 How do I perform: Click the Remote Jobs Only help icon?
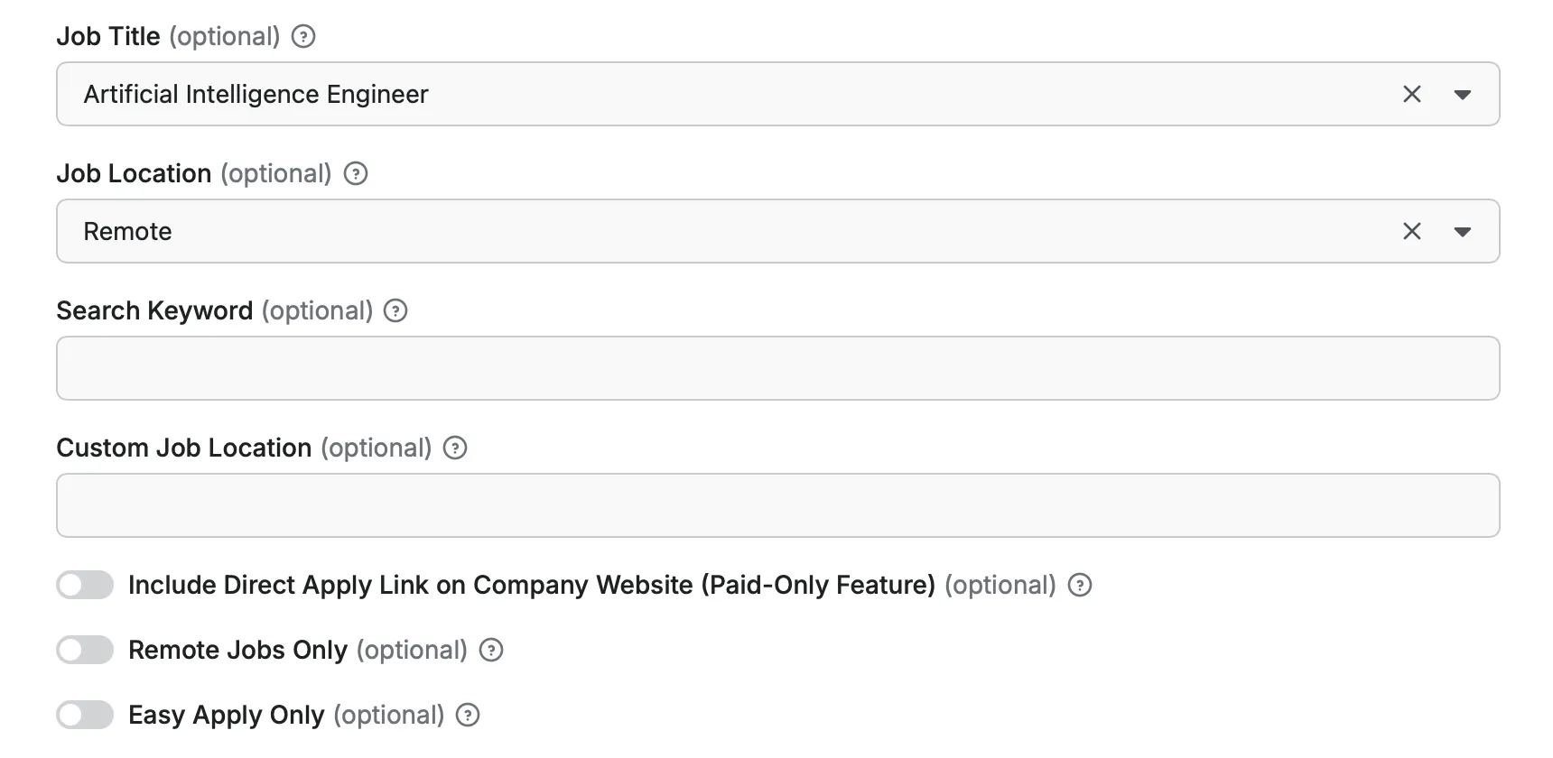coord(491,651)
